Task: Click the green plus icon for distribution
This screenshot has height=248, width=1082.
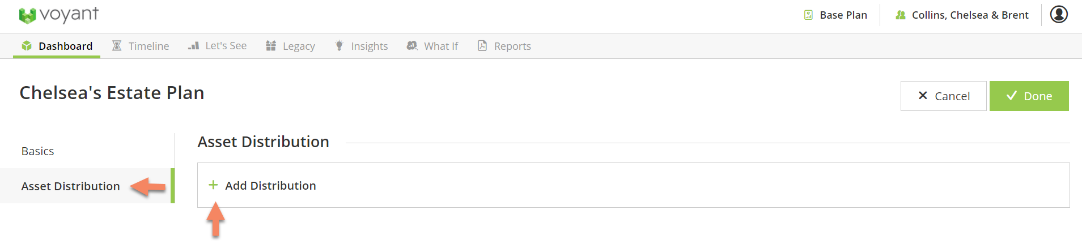Action: 213,185
